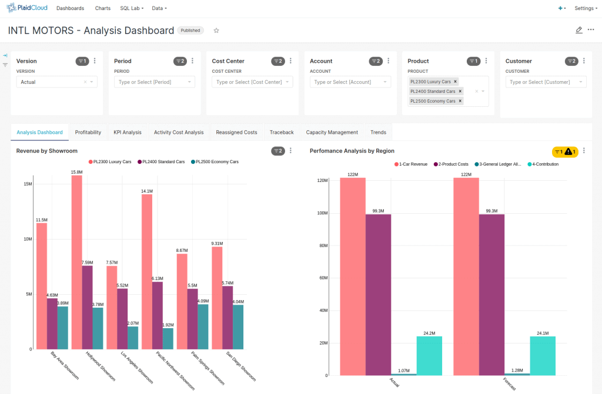Open Version filter options menu
This screenshot has height=394, width=602.
(x=95, y=60)
